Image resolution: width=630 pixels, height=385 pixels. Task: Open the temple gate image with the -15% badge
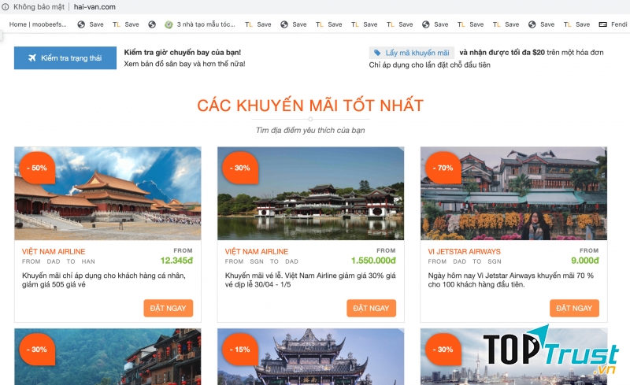coord(310,357)
